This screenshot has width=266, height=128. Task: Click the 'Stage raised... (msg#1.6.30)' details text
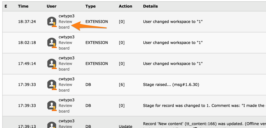point(171,85)
